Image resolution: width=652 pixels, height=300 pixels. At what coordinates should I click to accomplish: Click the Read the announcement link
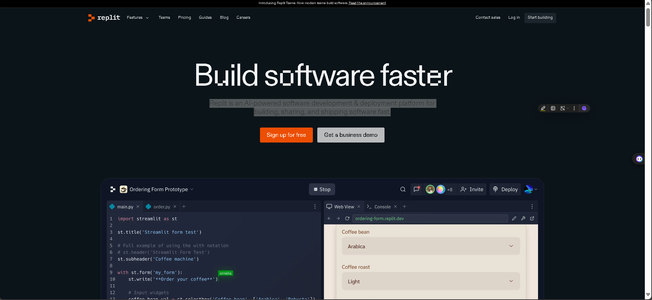367,3
